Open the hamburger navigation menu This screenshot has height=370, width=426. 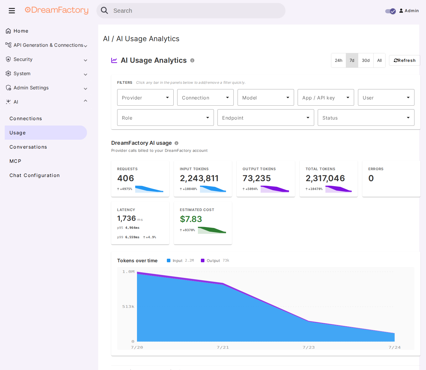[x=12, y=11]
